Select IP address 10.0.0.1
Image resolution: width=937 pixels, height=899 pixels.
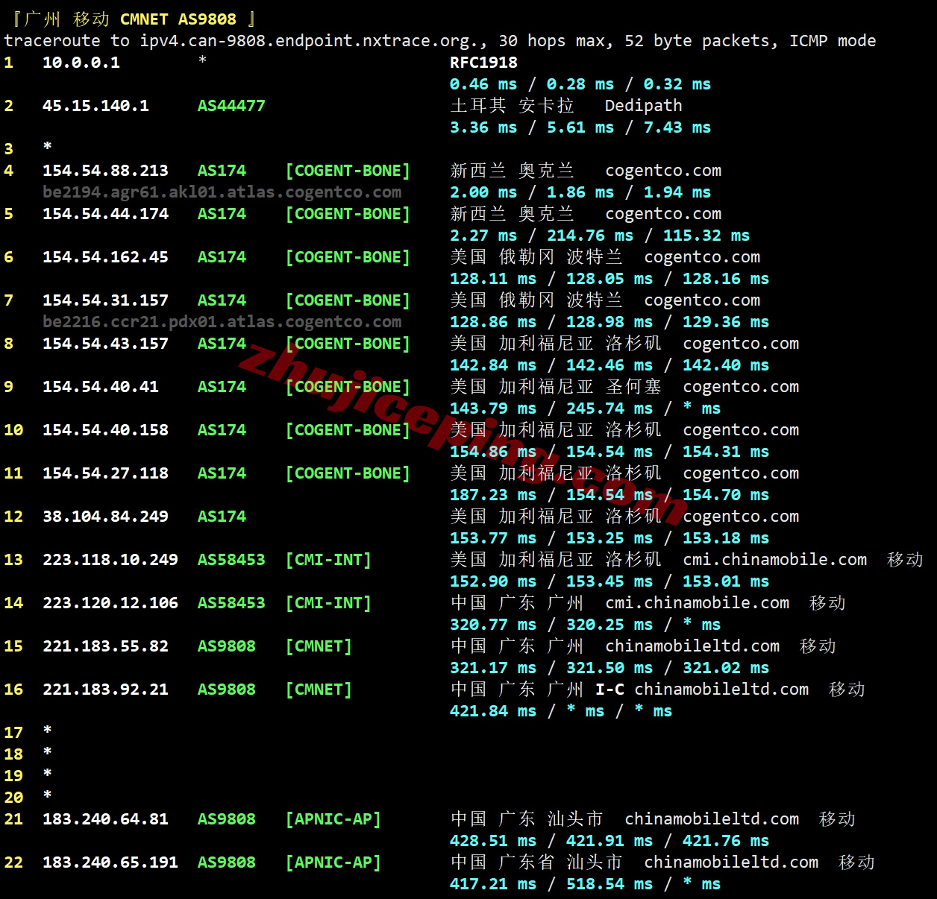tap(81, 63)
